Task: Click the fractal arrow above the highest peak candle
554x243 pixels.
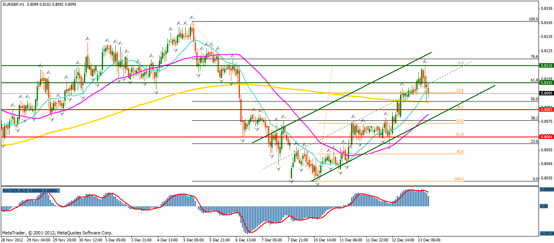Action: [191, 18]
